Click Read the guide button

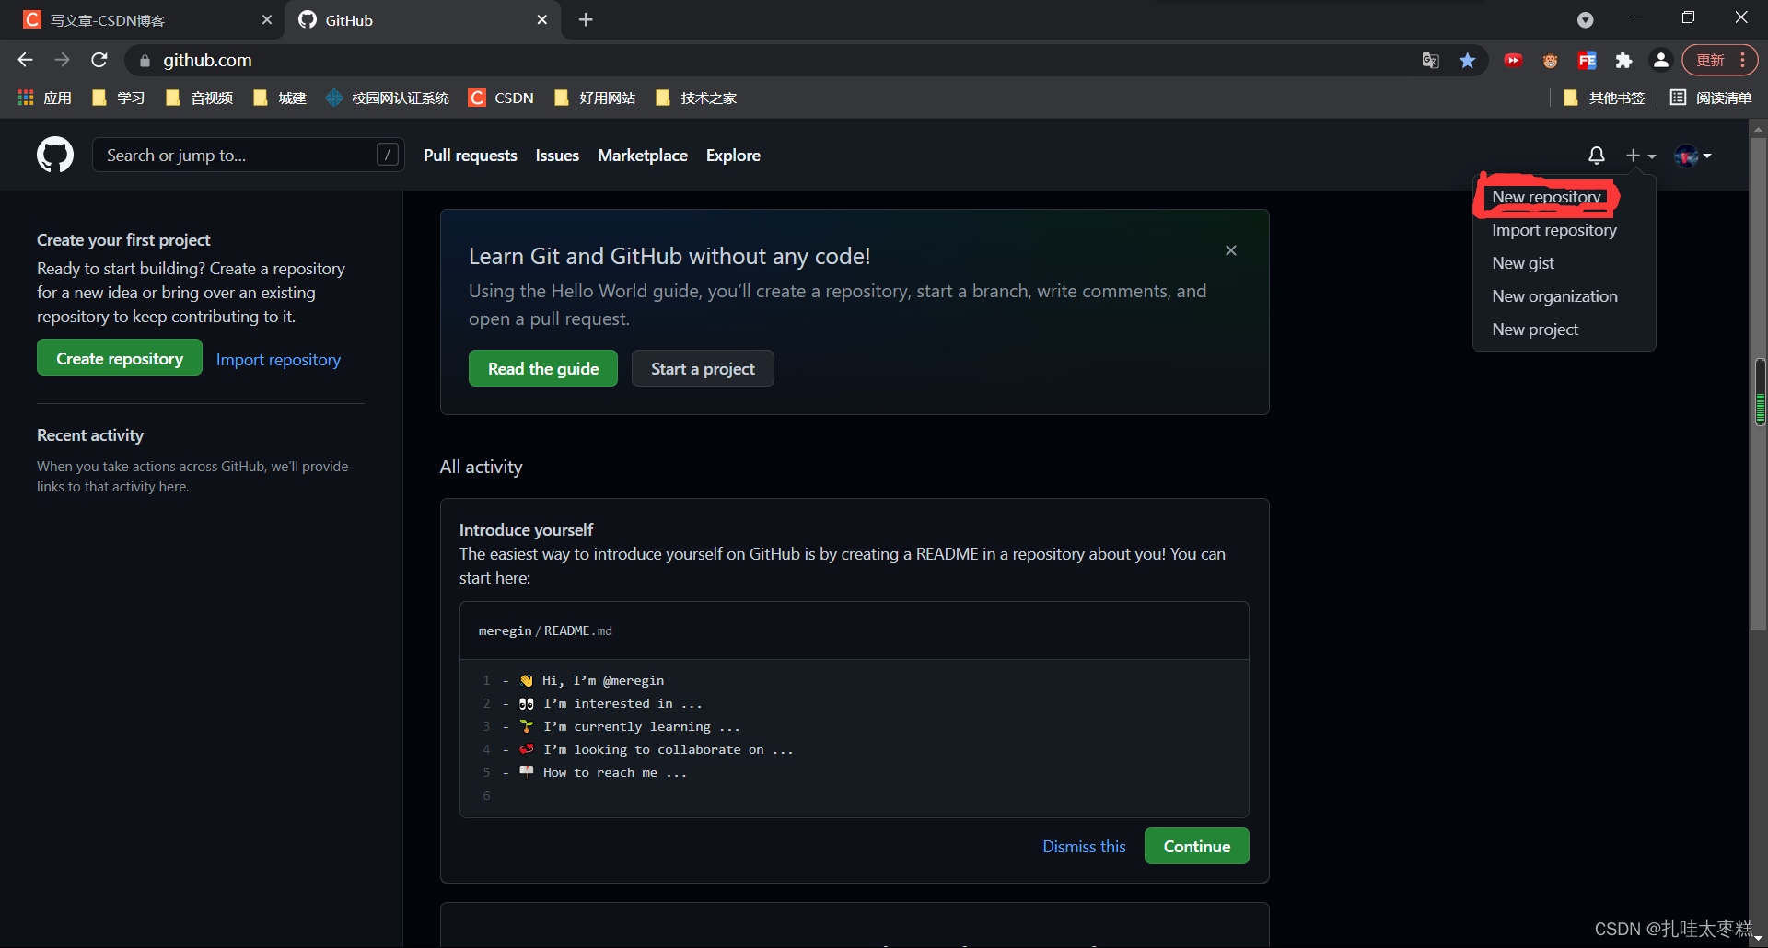click(x=543, y=368)
